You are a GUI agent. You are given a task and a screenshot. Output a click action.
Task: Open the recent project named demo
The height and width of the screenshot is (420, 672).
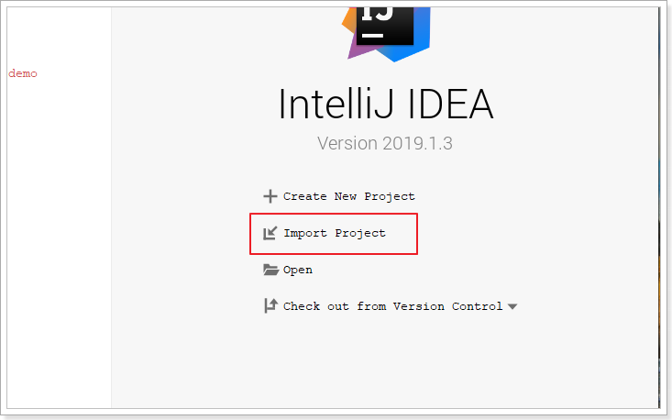[x=23, y=73]
